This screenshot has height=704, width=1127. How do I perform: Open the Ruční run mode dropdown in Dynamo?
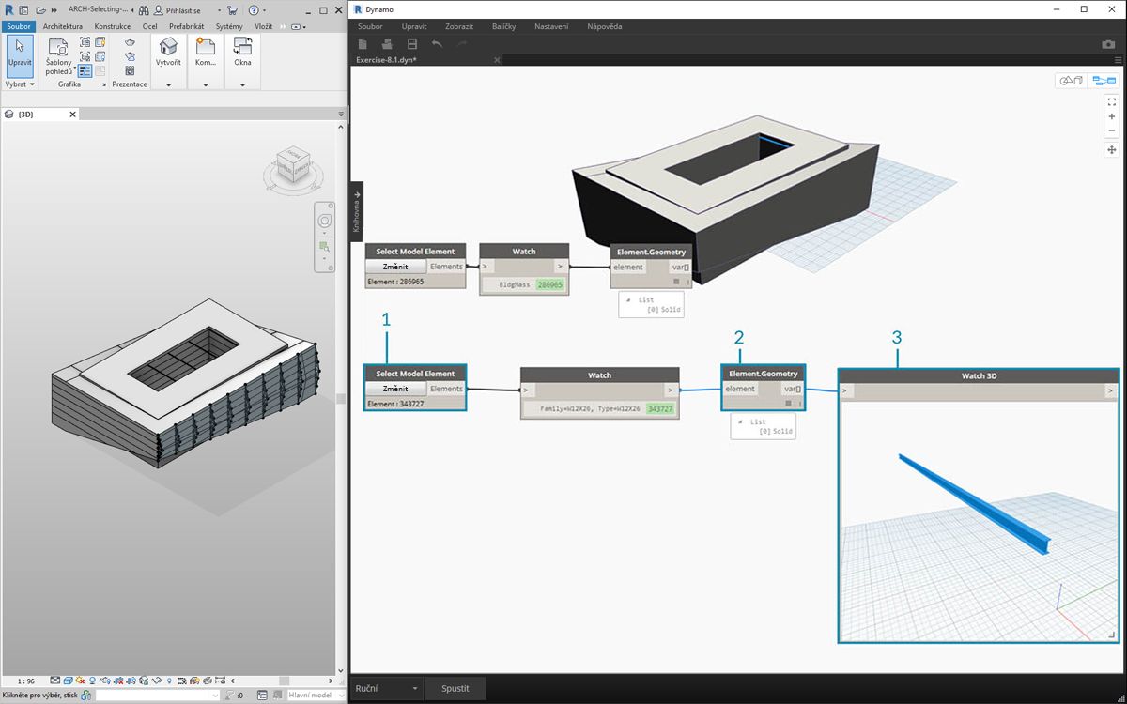386,688
